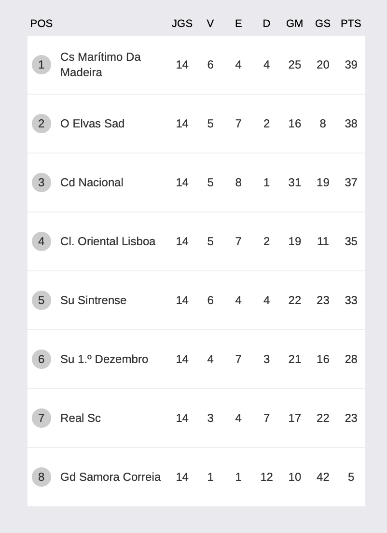
Task: Click the position 3 circle badge
Action: (41, 182)
